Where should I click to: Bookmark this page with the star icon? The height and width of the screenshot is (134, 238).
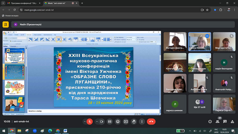pyautogui.click(x=207, y=10)
